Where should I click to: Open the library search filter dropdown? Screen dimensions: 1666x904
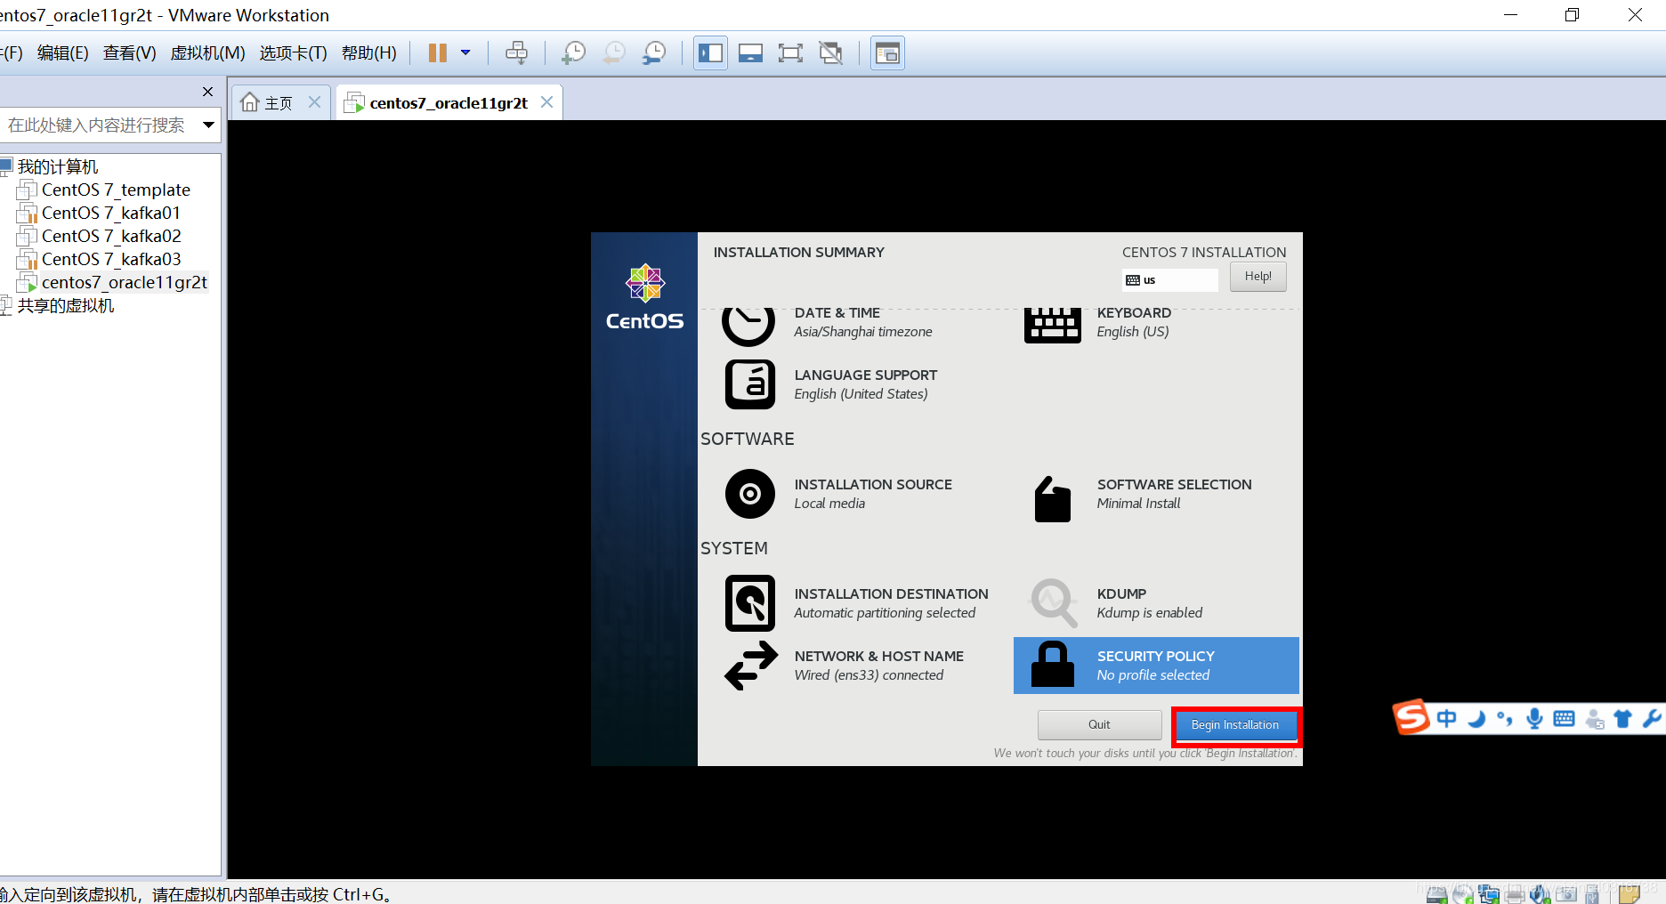208,125
